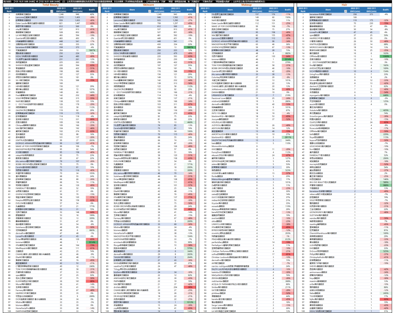Viewport: 395px width, 313px height.
Task: Select LorealPro store in Hair table
Action: coord(319,32)
